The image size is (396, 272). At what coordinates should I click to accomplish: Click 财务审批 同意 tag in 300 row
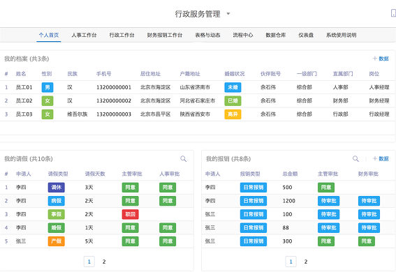[x=367, y=241]
